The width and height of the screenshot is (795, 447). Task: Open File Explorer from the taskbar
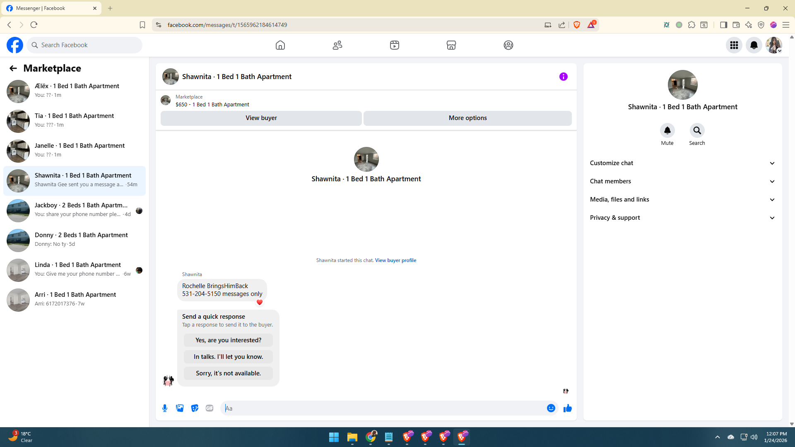tap(352, 437)
